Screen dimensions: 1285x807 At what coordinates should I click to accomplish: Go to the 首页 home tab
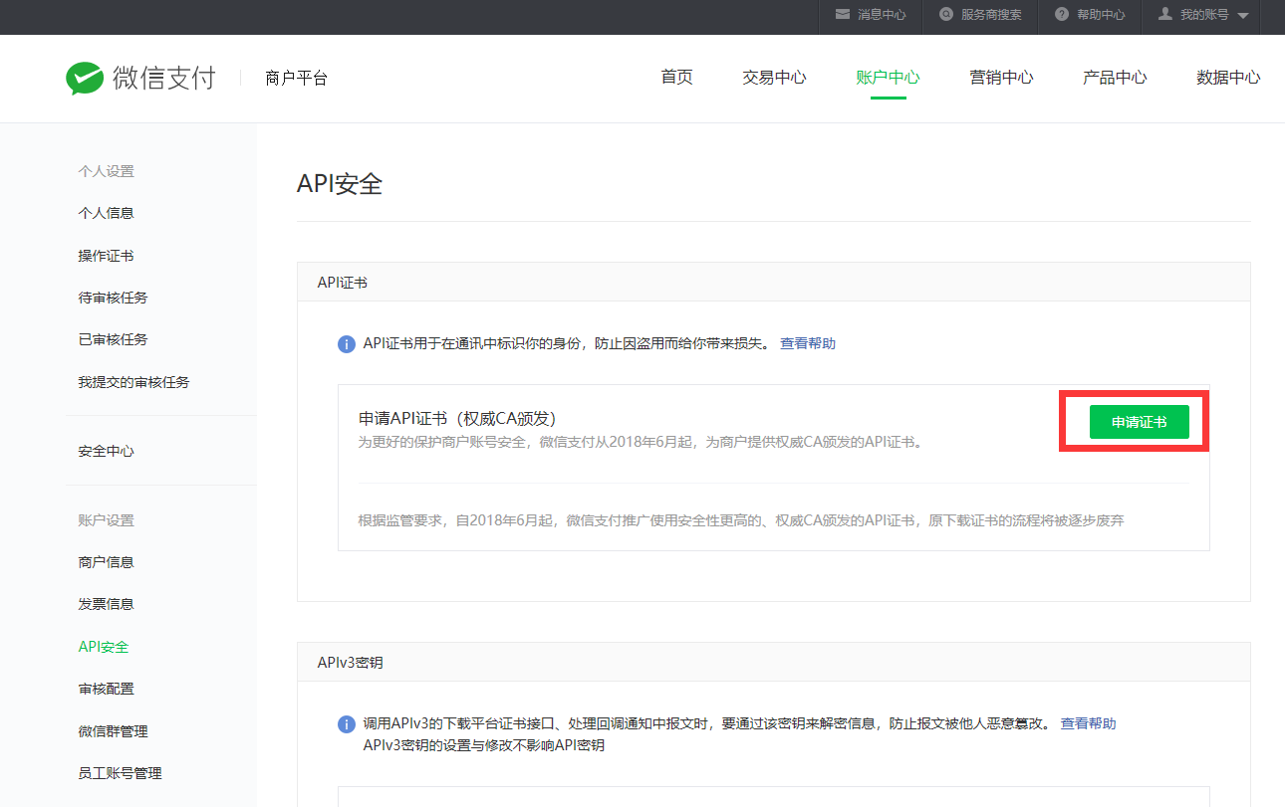[677, 78]
